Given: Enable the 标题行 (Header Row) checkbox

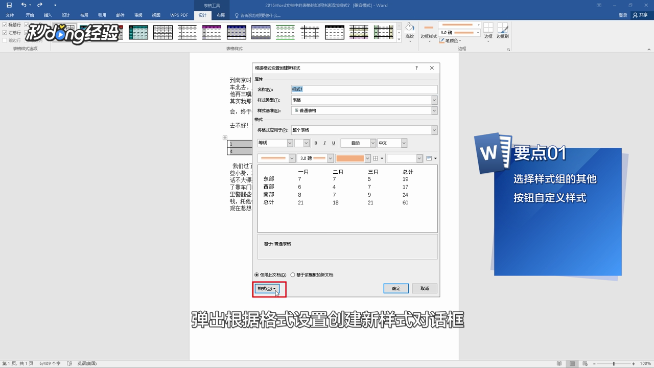Looking at the screenshot, I should point(5,25).
